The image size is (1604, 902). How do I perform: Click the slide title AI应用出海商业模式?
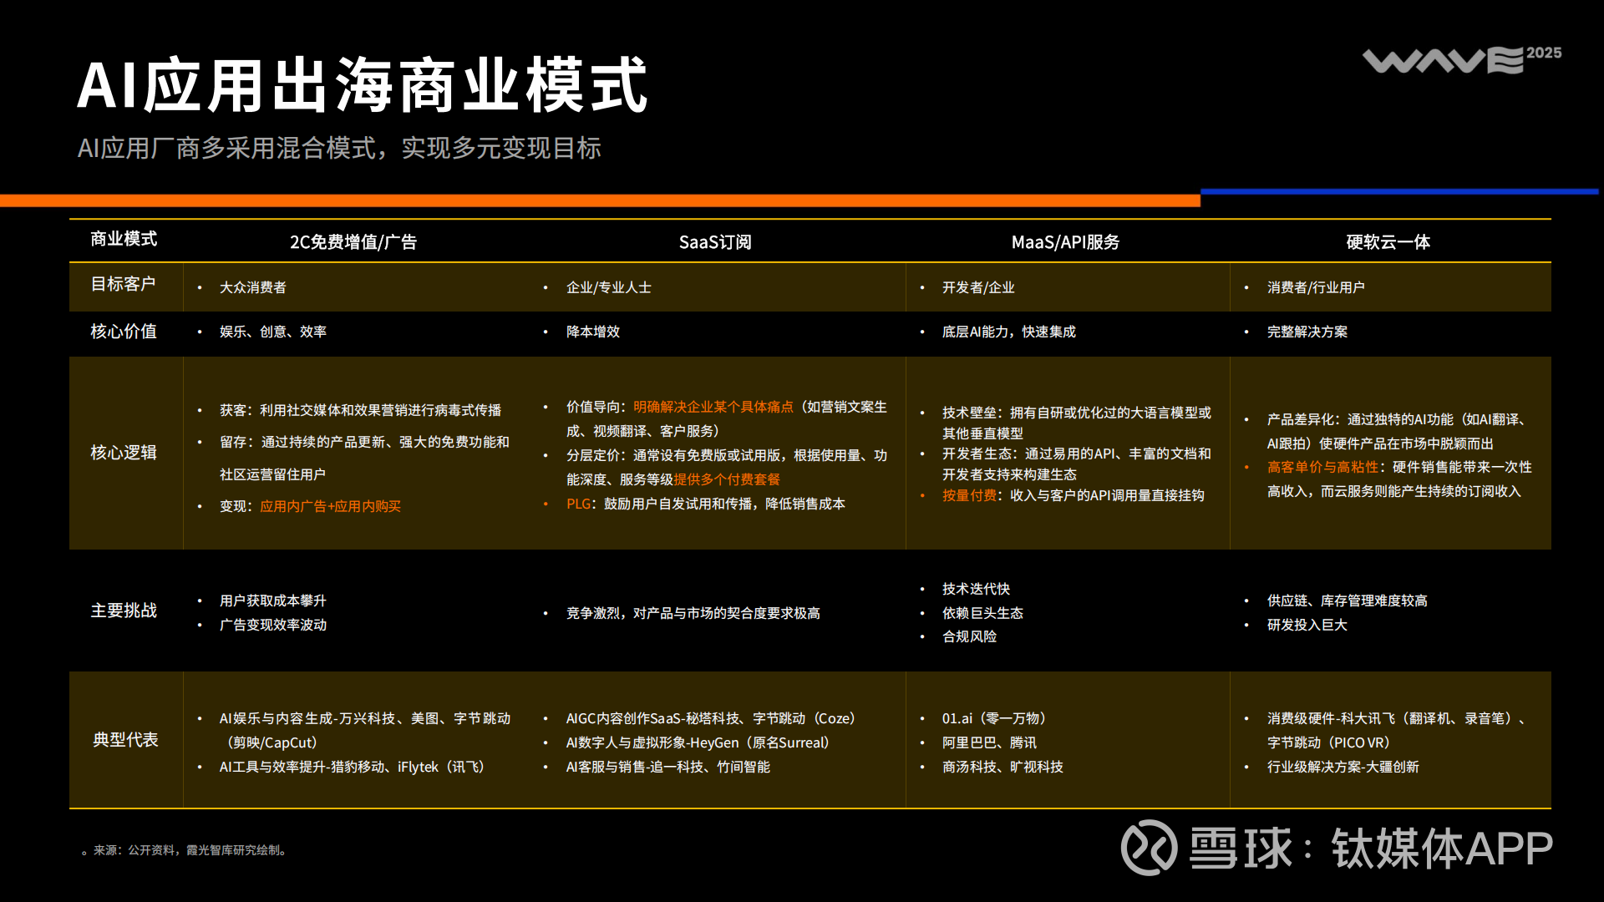click(362, 85)
